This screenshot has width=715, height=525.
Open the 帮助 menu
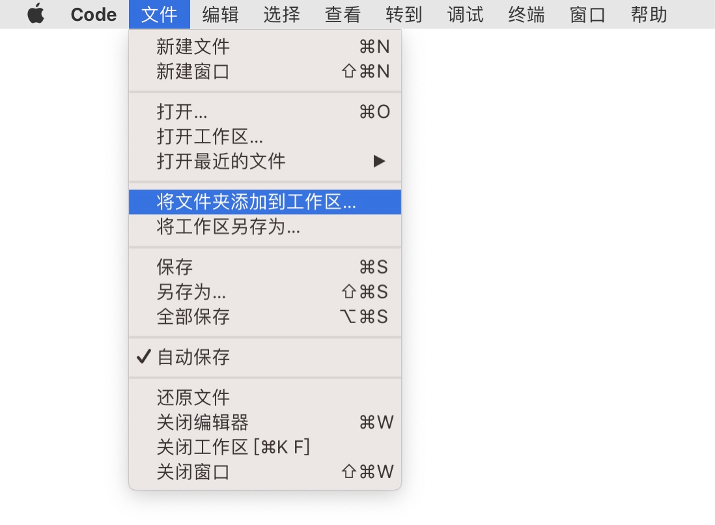(647, 14)
